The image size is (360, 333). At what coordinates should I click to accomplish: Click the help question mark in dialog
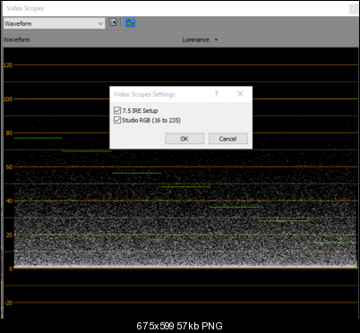[x=217, y=94]
